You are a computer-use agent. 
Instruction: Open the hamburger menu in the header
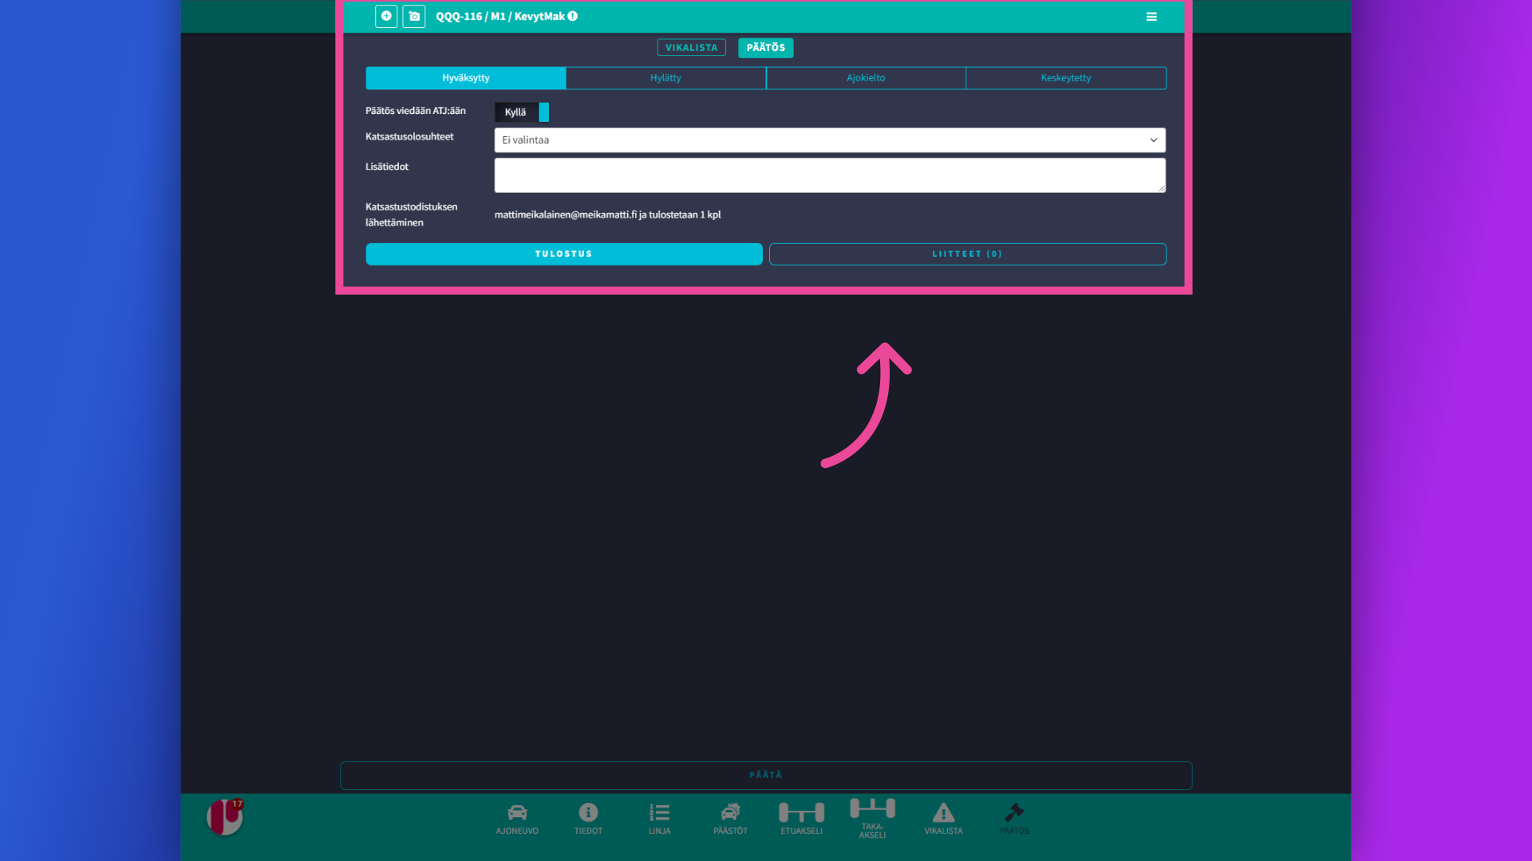pyautogui.click(x=1151, y=17)
